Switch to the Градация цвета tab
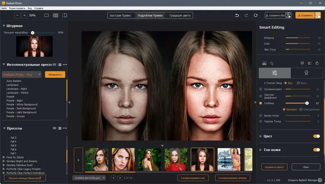Screen dimensions: 325x184 [x=180, y=15]
